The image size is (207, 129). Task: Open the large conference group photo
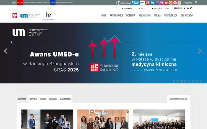coord(159,119)
